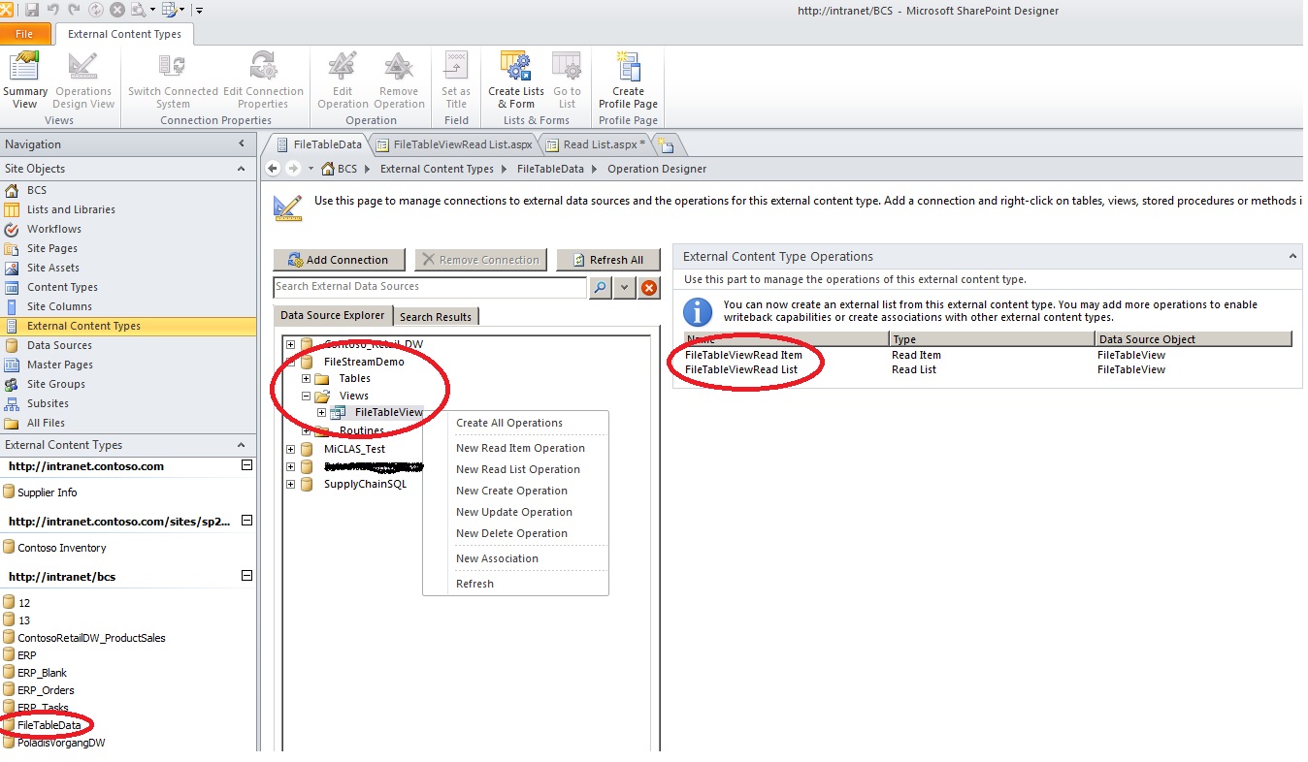This screenshot has width=1308, height=762.
Task: Go forward using the breadcrumb forward arrow
Action: click(293, 169)
